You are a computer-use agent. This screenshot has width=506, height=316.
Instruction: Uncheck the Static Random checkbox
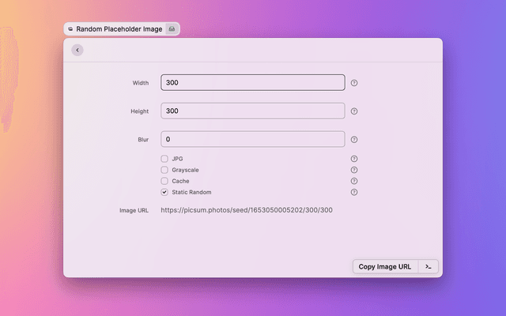[164, 192]
